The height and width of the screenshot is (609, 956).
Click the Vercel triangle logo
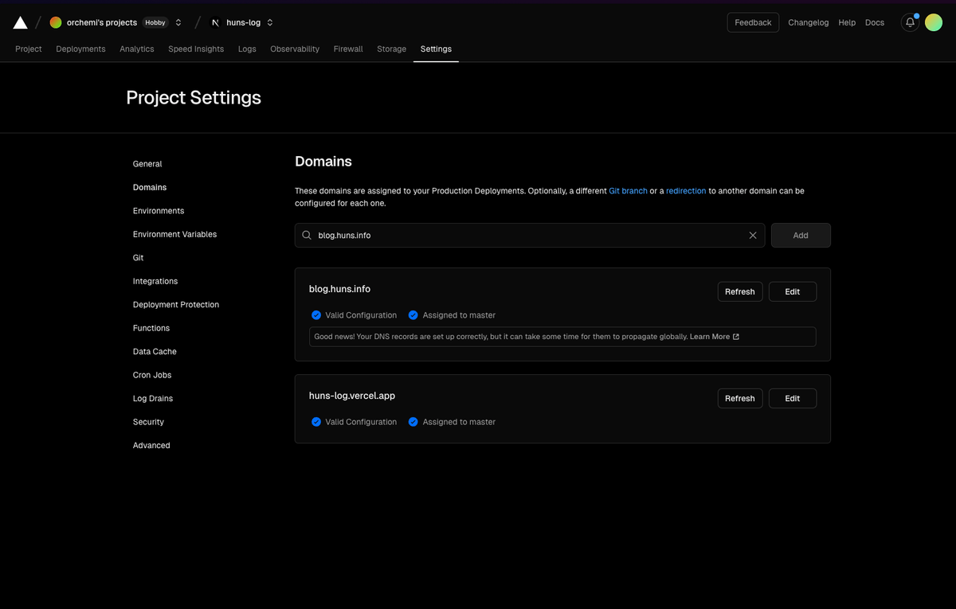(x=21, y=22)
